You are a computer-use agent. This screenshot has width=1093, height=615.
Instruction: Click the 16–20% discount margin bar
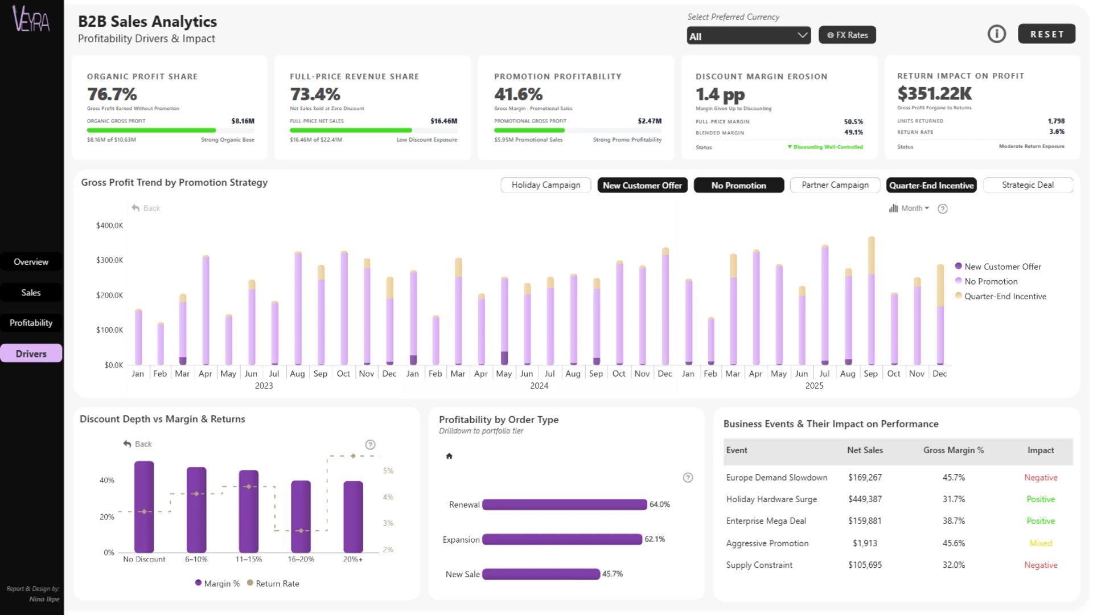click(301, 516)
